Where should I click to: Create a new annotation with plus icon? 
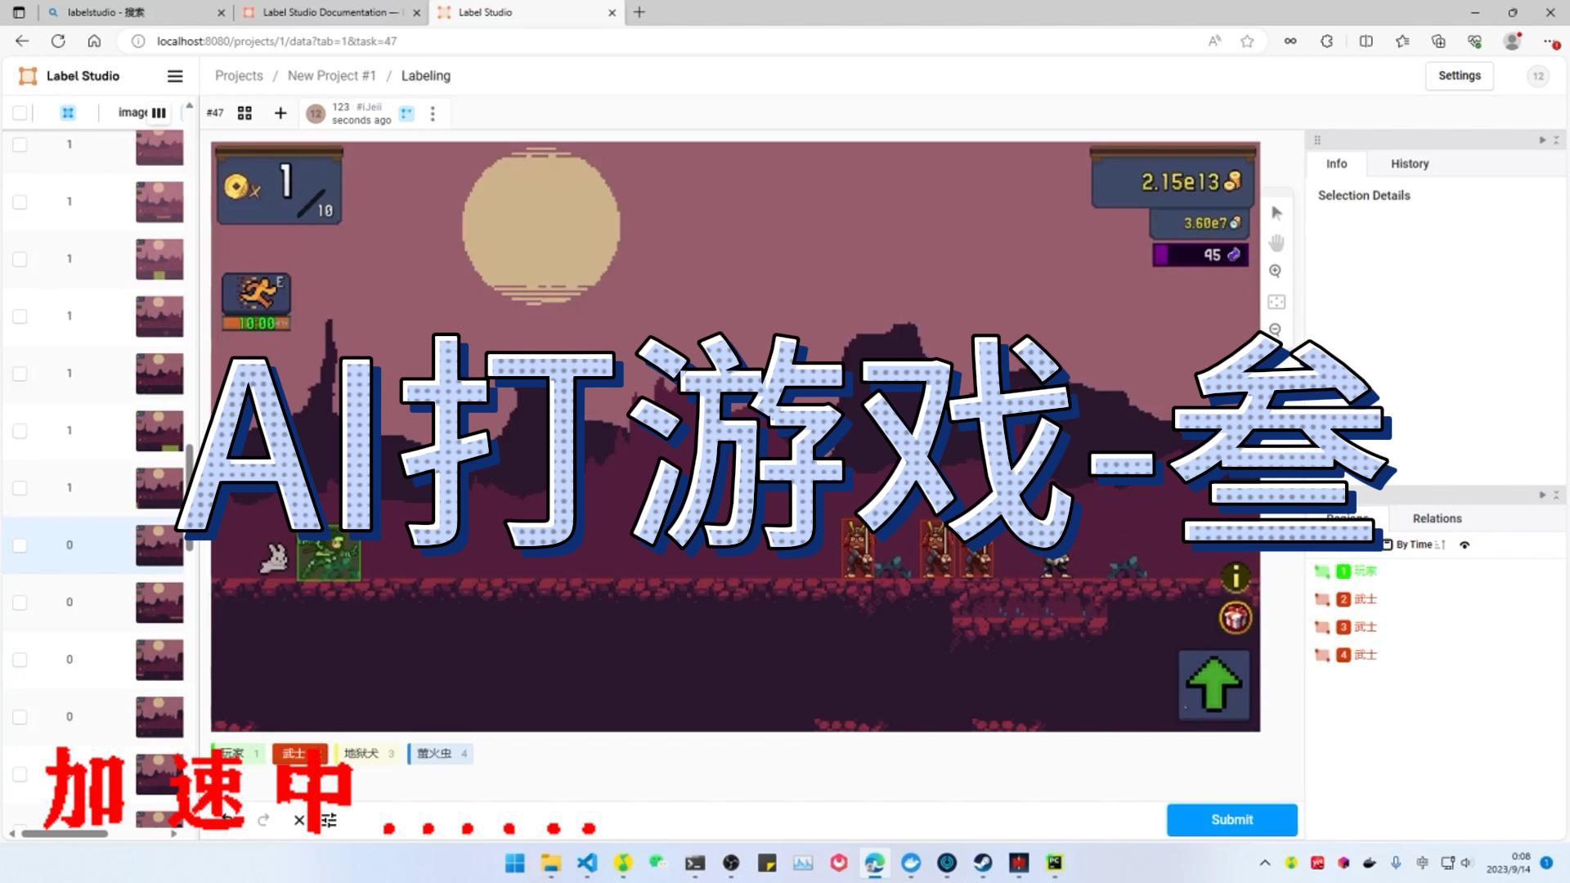[280, 113]
